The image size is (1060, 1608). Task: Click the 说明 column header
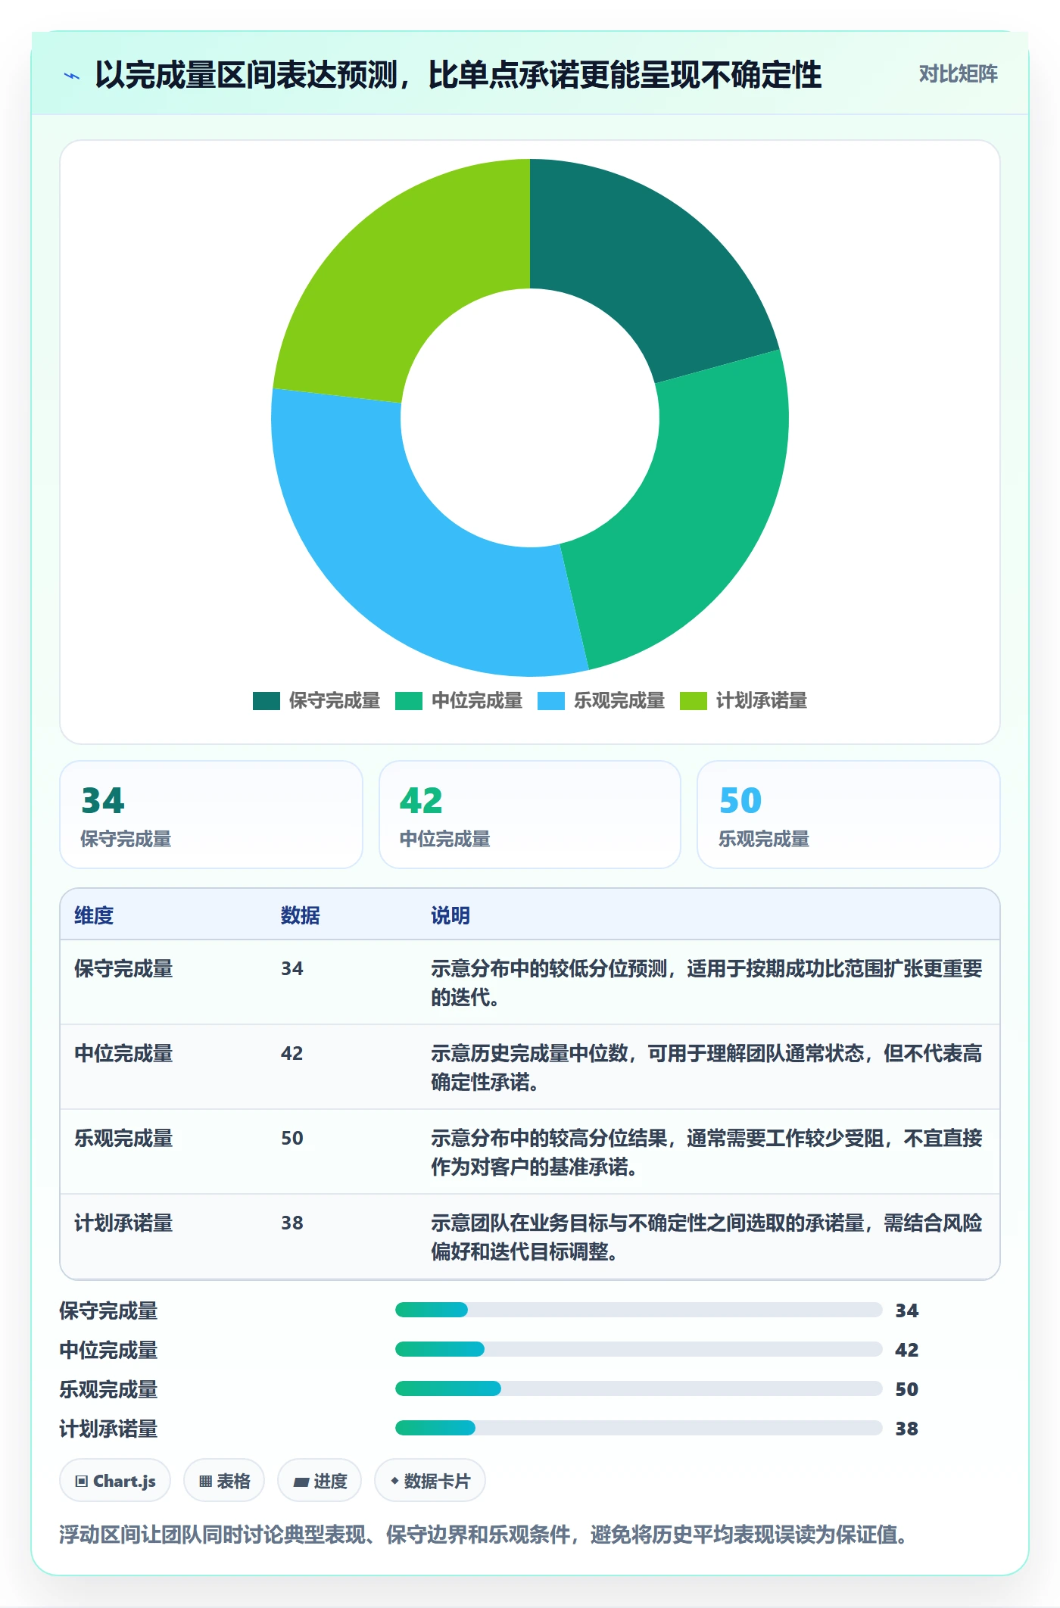[450, 915]
